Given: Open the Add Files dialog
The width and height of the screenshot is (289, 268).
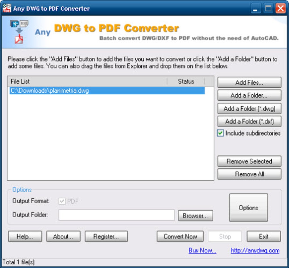Looking at the screenshot, I should coord(249,82).
